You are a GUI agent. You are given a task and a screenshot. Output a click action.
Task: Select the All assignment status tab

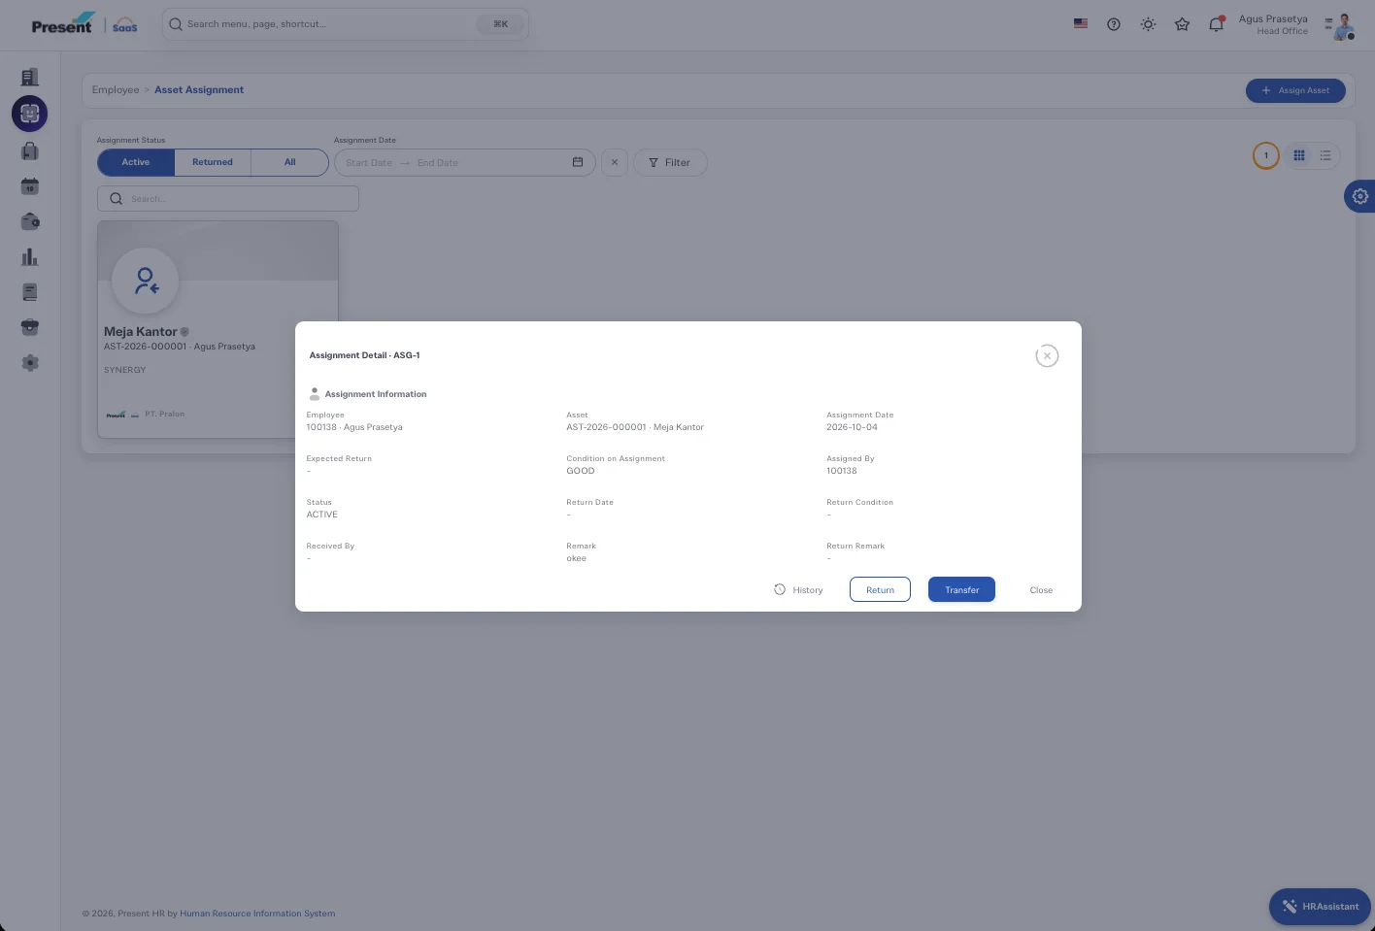pos(289,162)
